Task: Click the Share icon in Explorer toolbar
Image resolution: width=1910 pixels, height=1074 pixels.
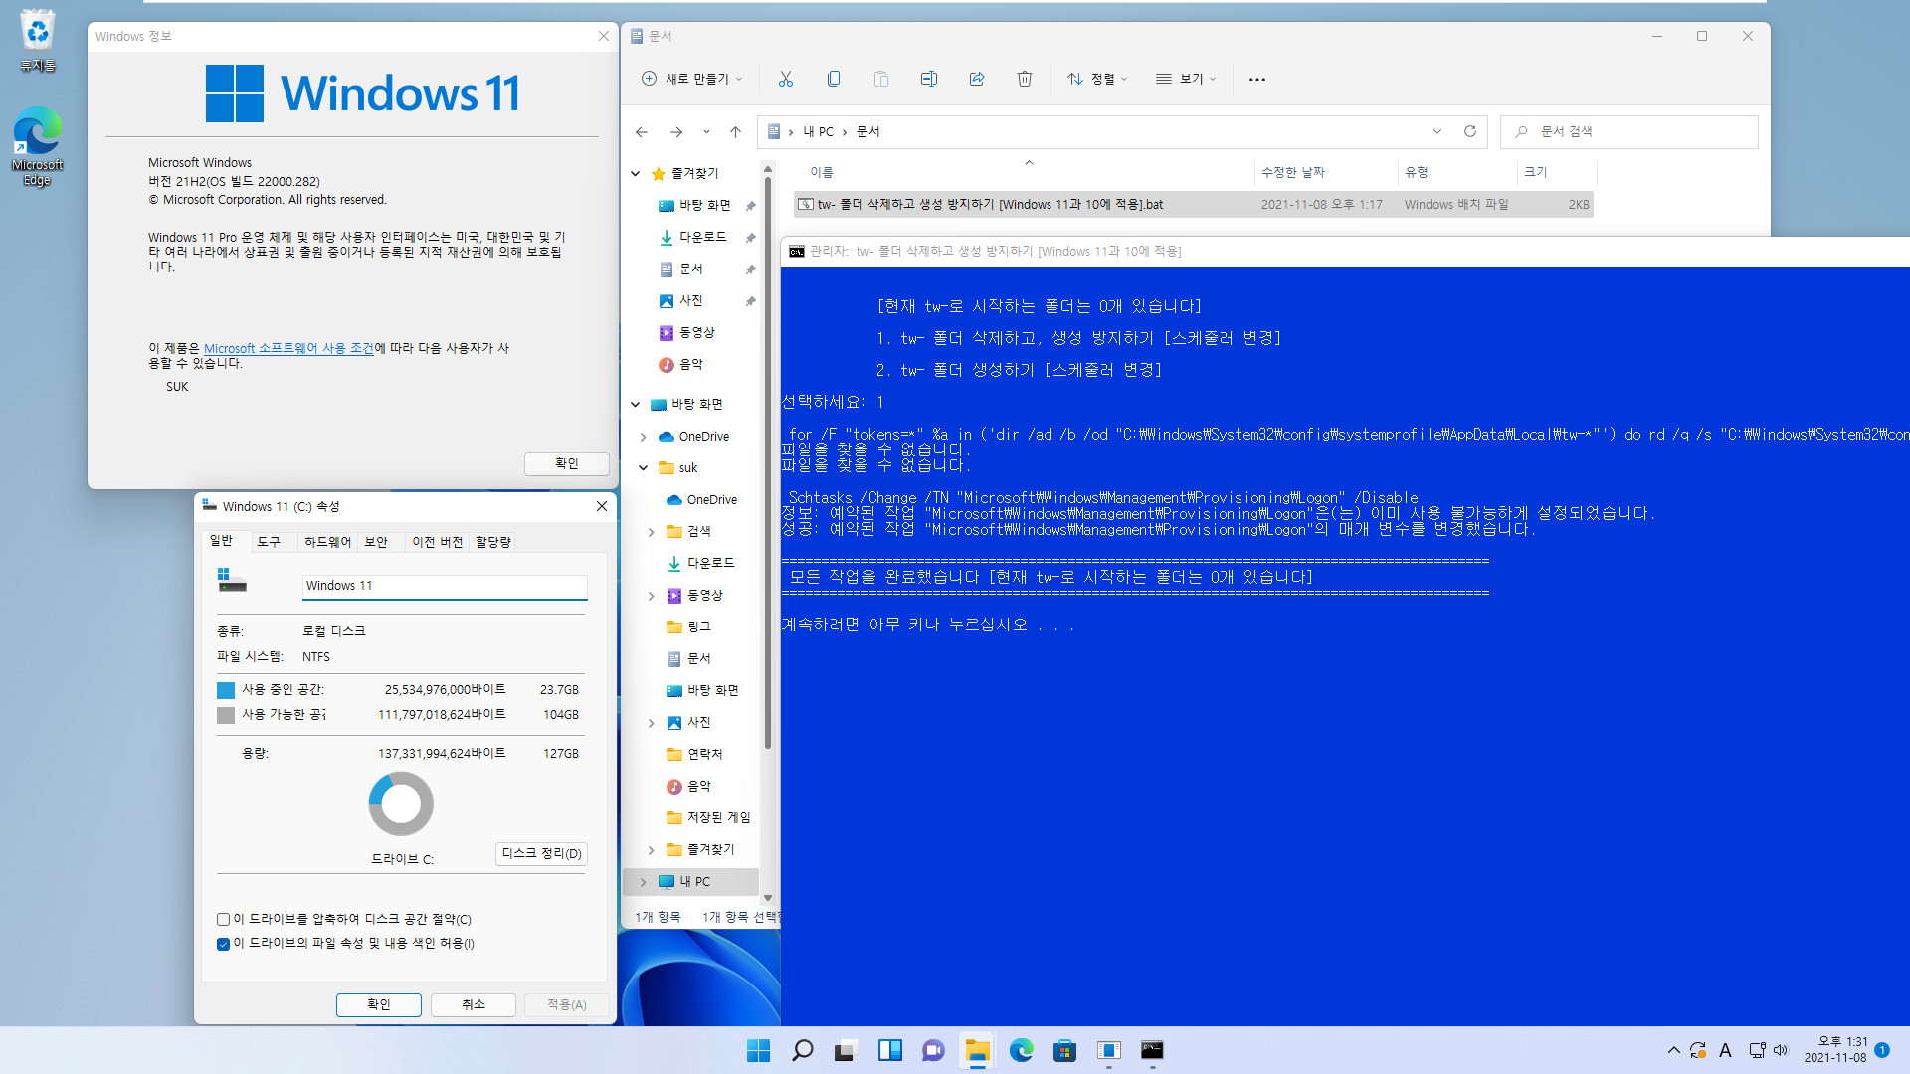Action: (977, 79)
